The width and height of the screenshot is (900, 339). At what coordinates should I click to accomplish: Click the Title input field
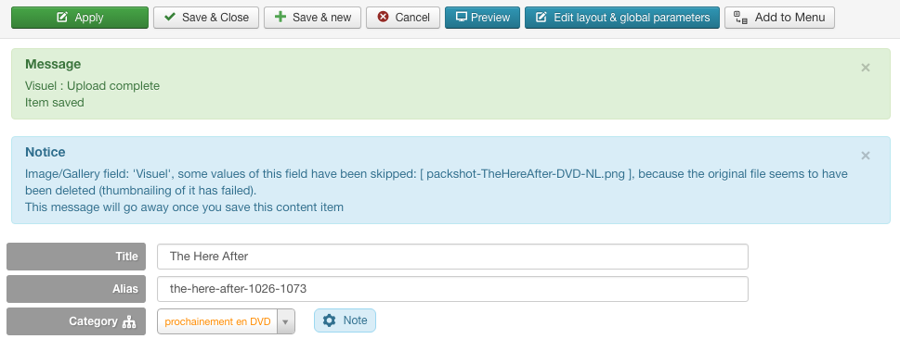(452, 257)
